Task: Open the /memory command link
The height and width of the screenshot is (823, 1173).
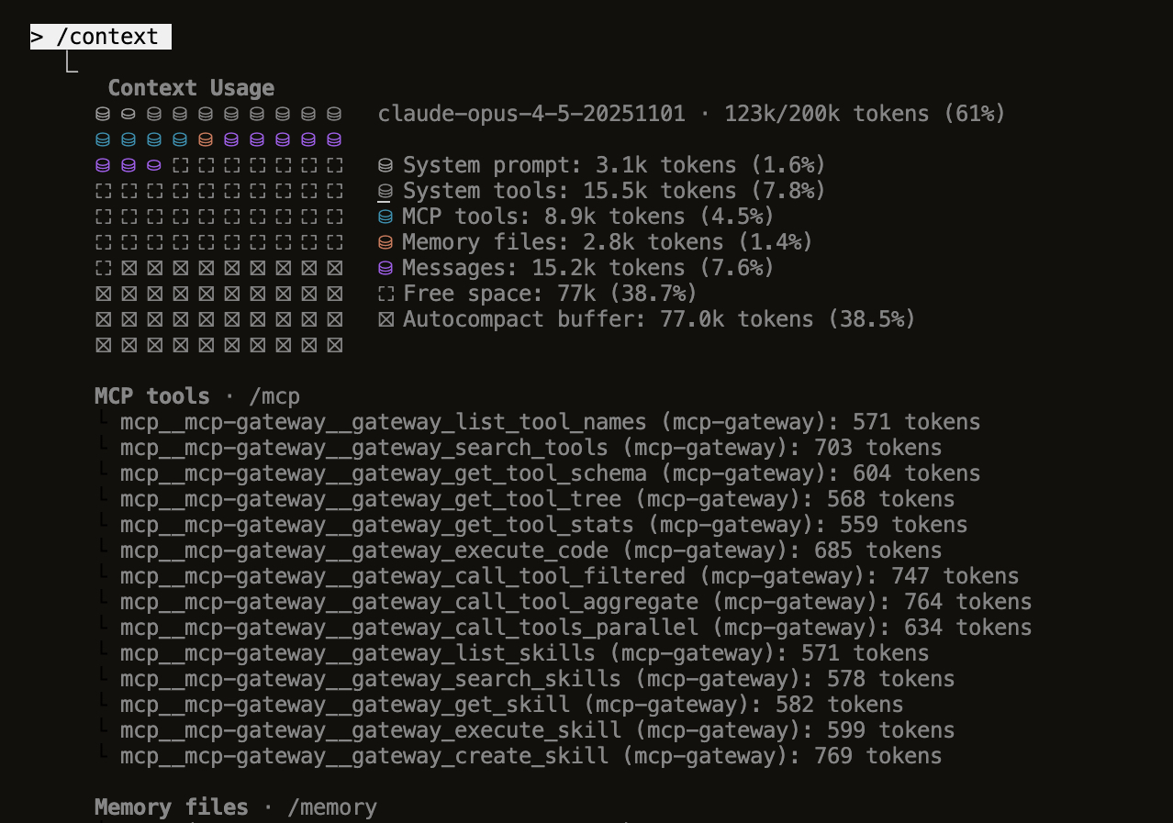Action: point(332,806)
